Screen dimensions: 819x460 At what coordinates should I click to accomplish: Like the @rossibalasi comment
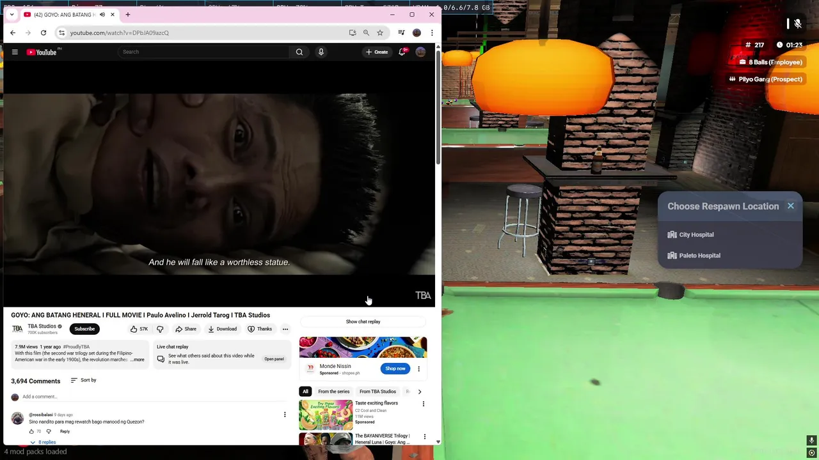pyautogui.click(x=31, y=431)
